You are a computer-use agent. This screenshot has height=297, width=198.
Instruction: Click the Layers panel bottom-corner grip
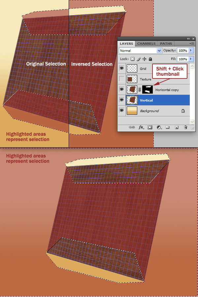(x=193, y=128)
